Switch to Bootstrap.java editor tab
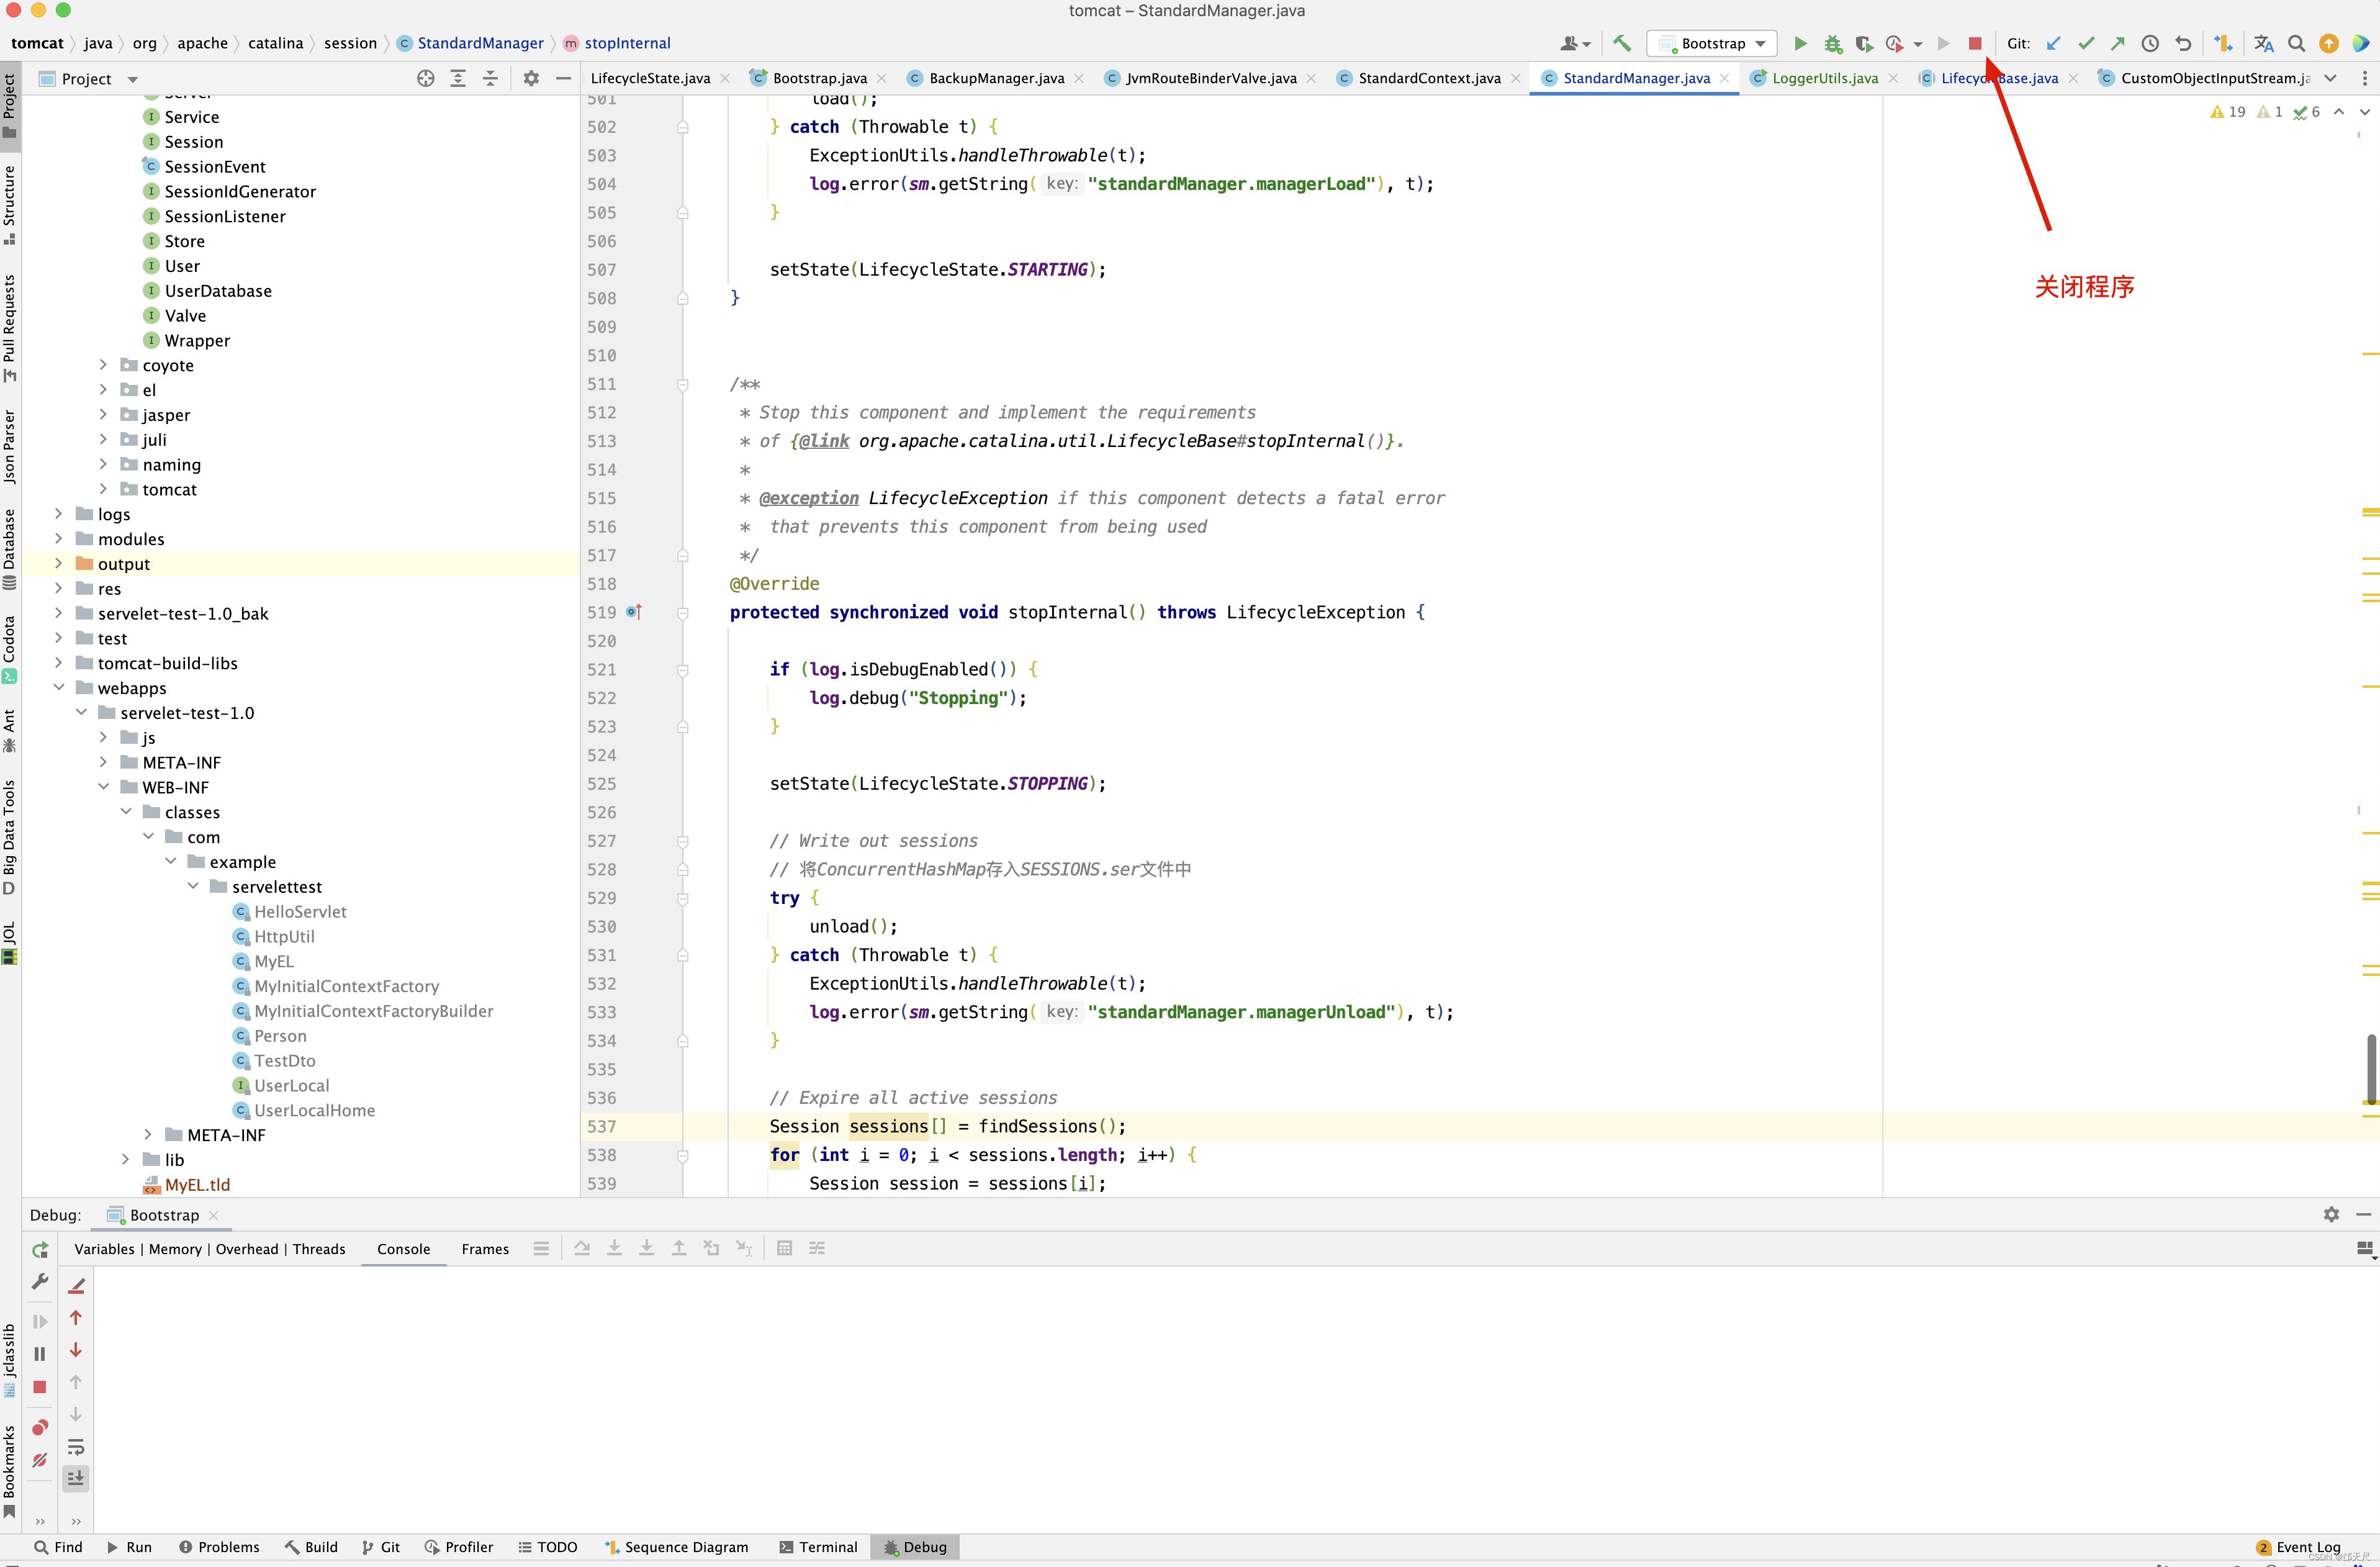Viewport: 2380px width, 1567px height. pyautogui.click(x=819, y=78)
